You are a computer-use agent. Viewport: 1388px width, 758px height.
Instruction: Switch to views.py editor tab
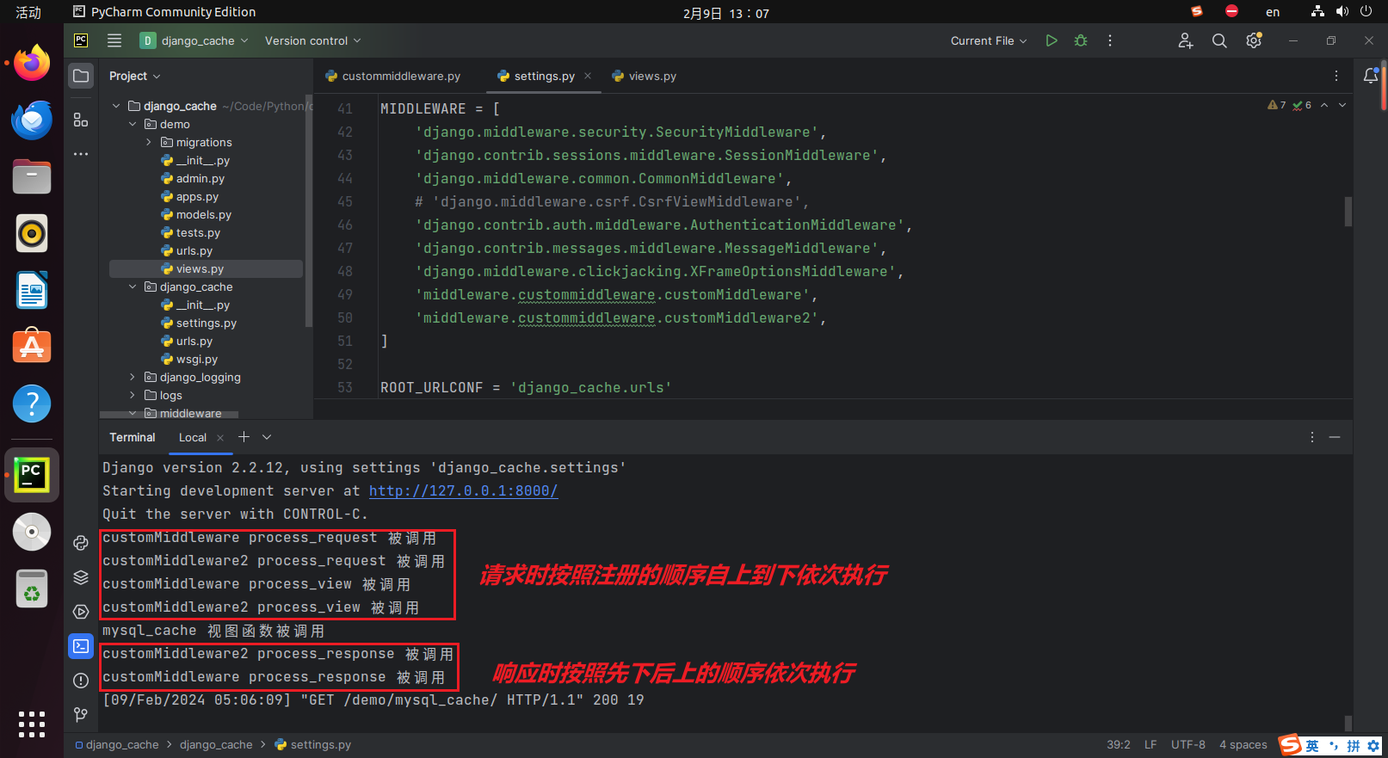tap(645, 76)
